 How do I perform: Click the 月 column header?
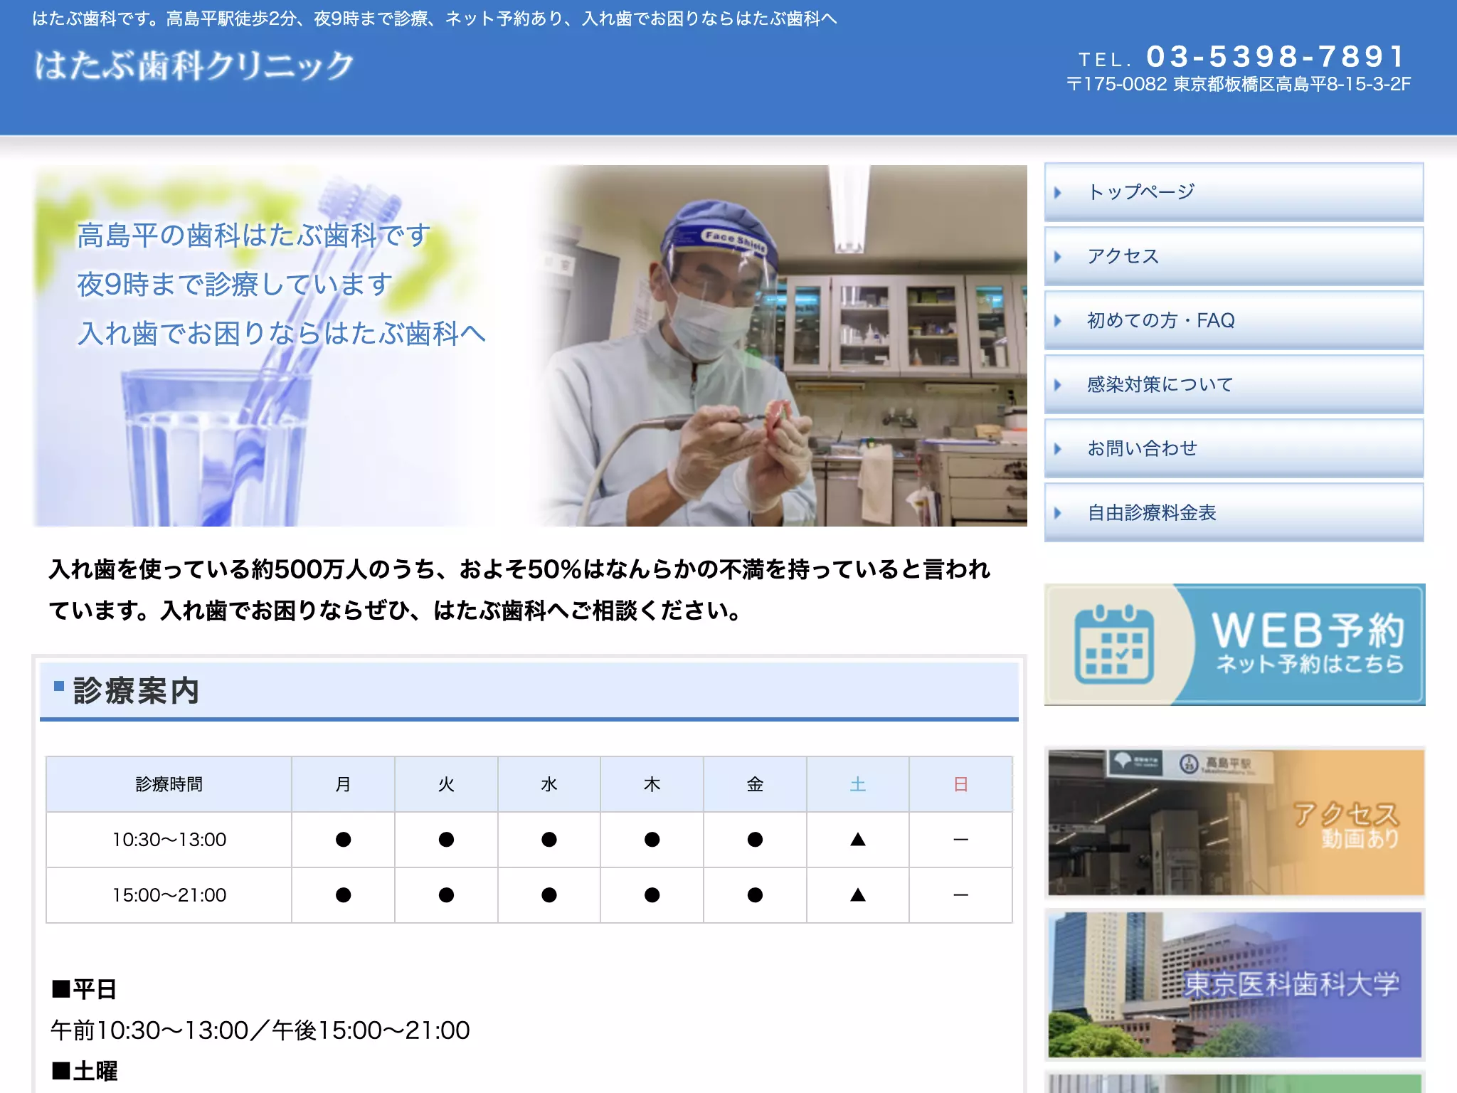click(x=343, y=784)
